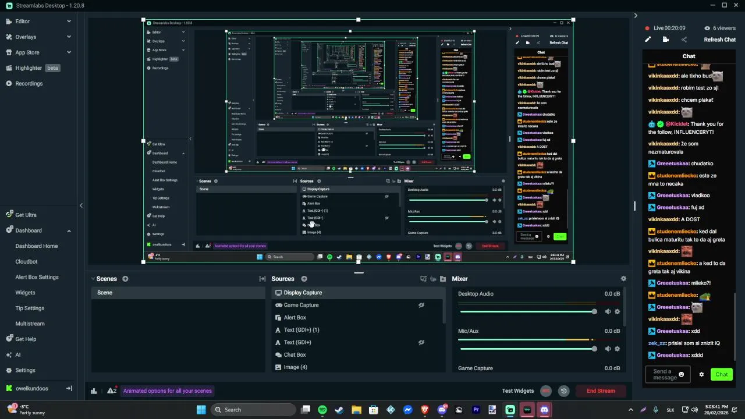Expand the Editor dropdown chevron
The height and width of the screenshot is (419, 745).
69,22
